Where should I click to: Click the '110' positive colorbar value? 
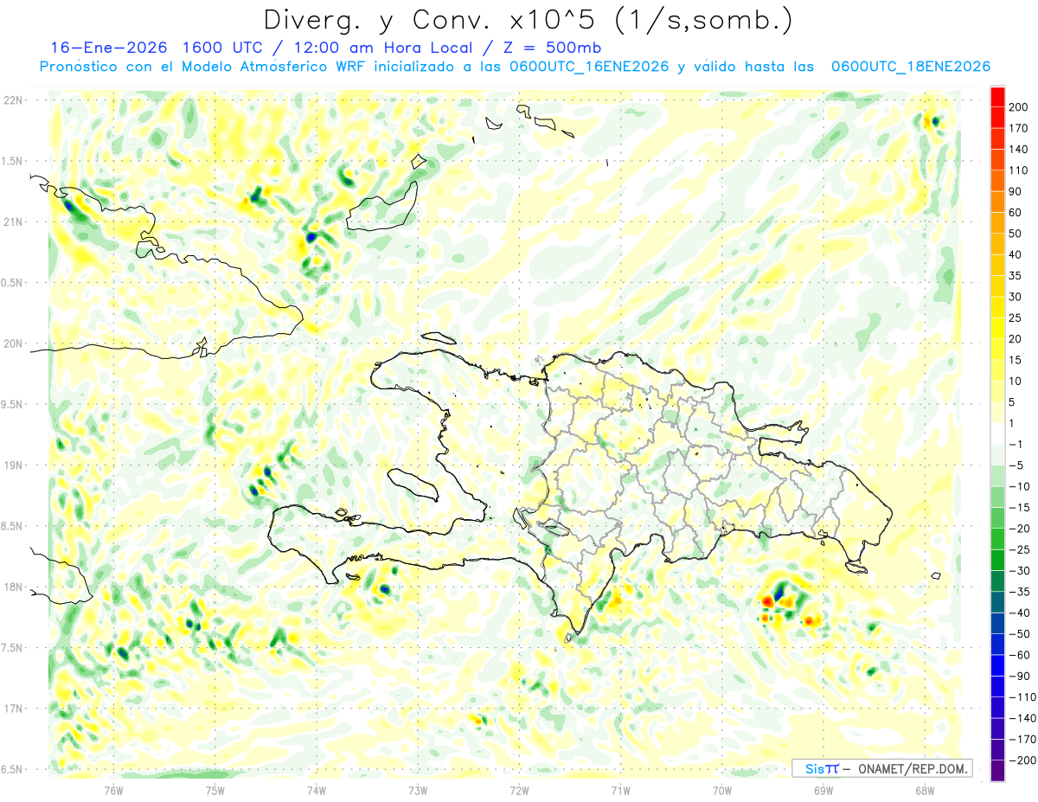(1017, 170)
